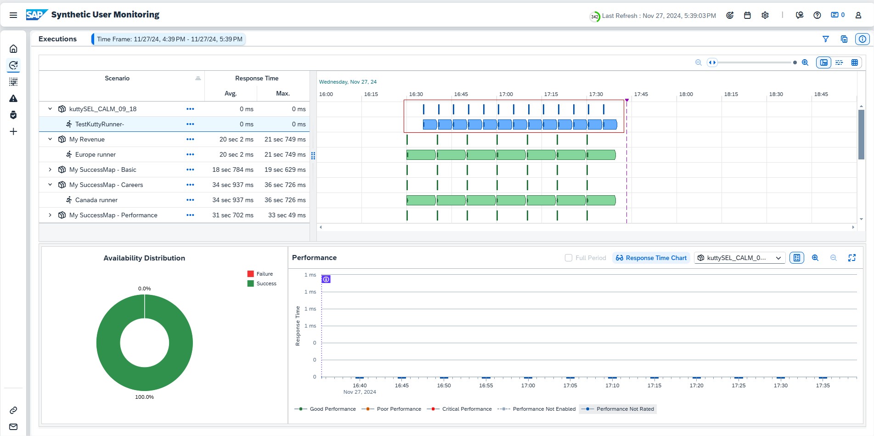Open performance chart in full screen
Viewport: 874px width, 436px height.
click(851, 258)
